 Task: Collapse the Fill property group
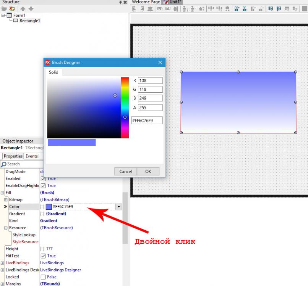[x=2, y=193]
